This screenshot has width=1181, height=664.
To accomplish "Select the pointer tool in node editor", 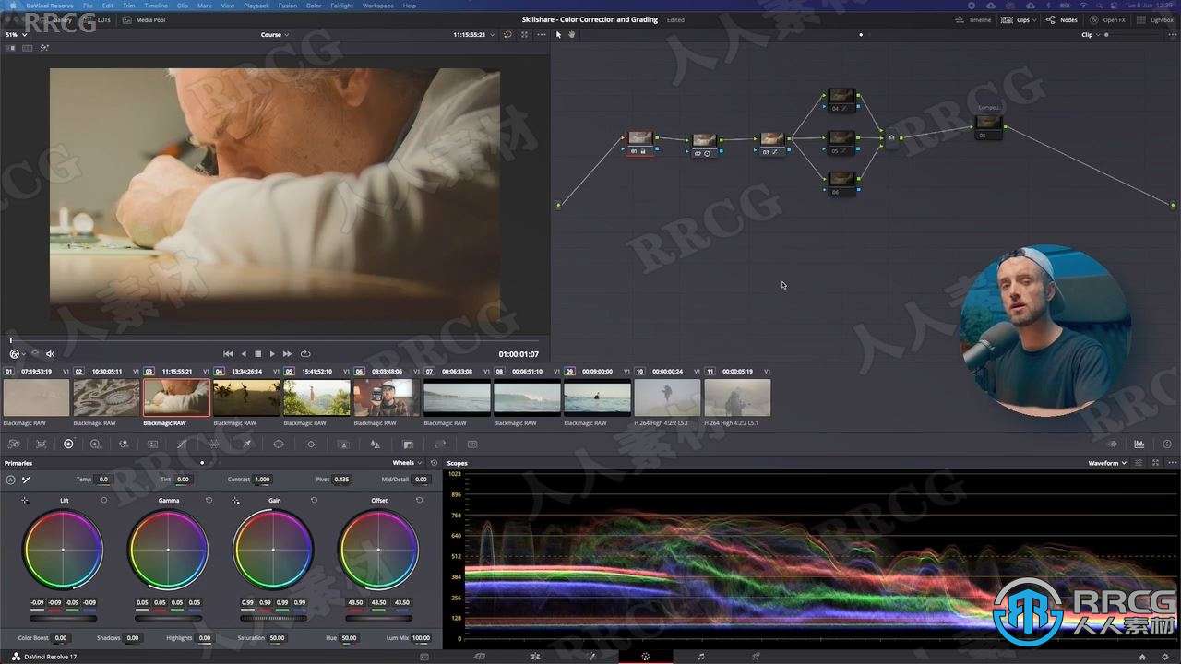I will tap(559, 35).
